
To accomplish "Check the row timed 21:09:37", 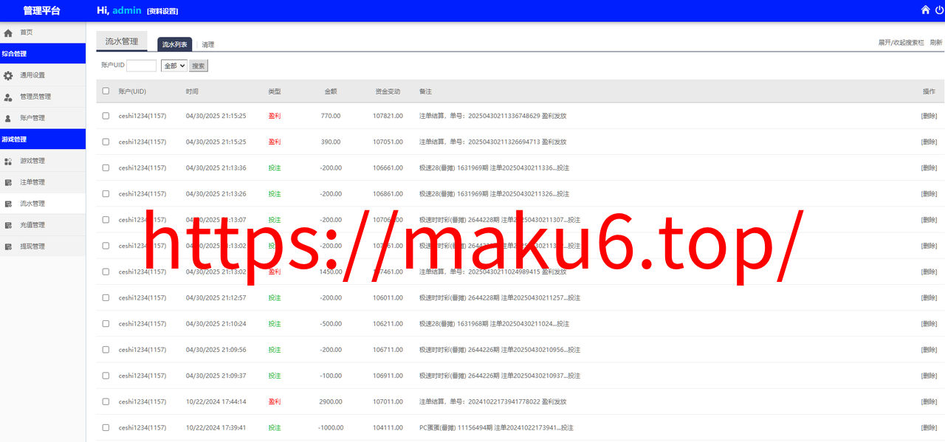I will tap(106, 376).
